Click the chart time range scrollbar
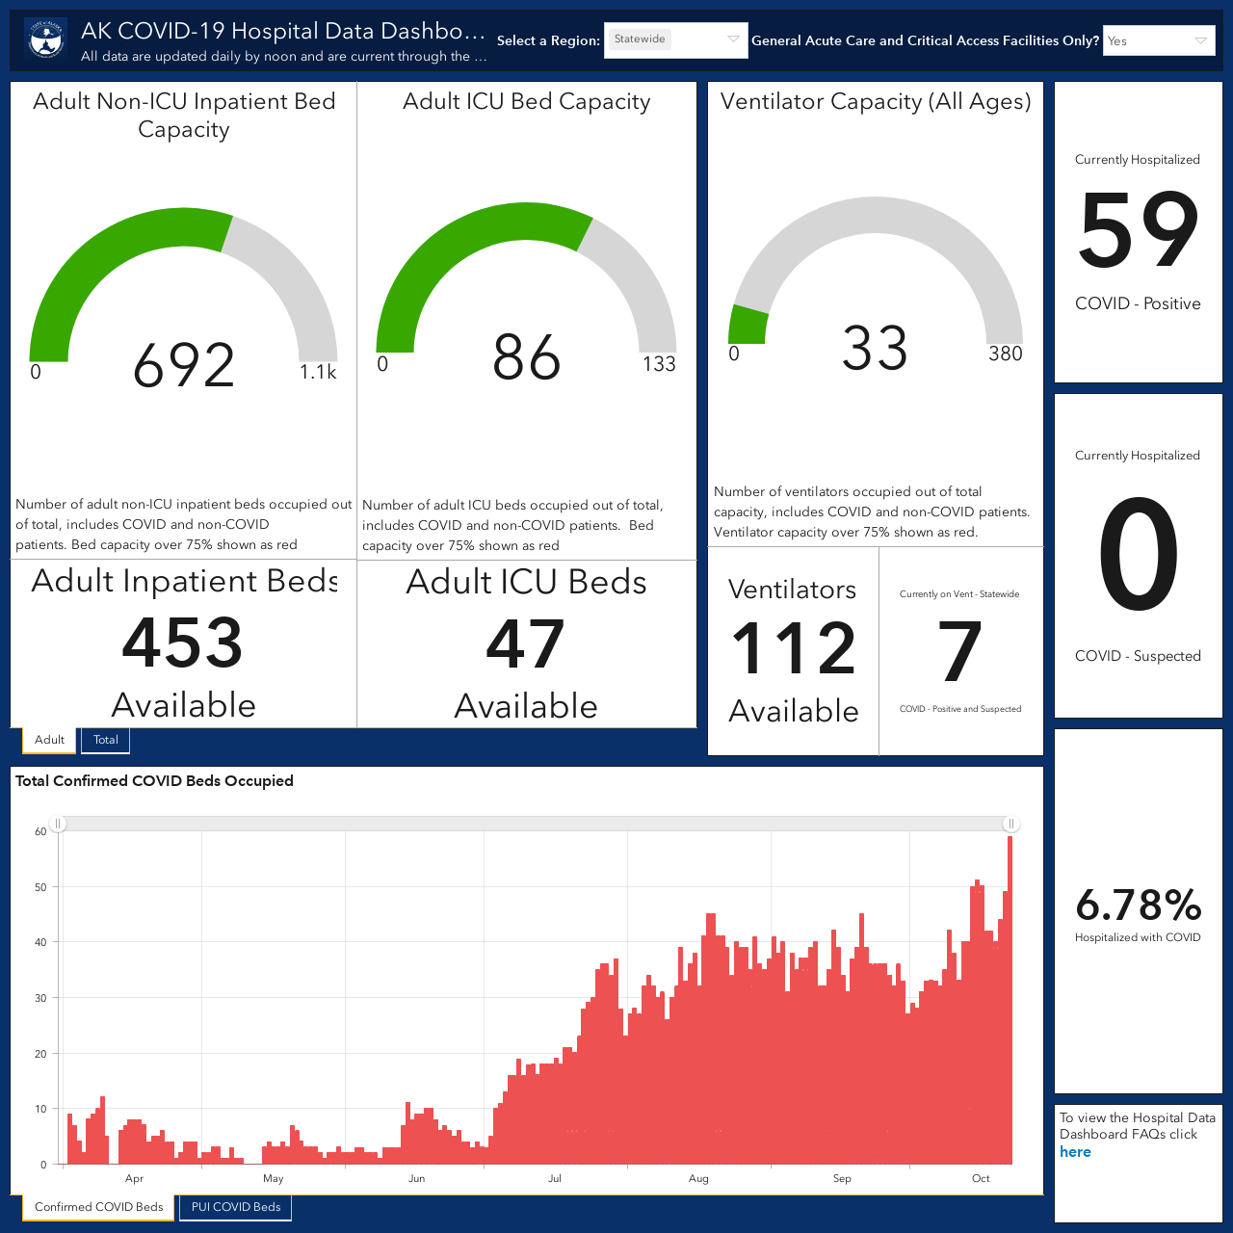 click(535, 824)
